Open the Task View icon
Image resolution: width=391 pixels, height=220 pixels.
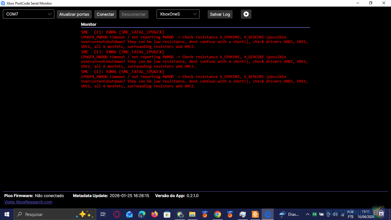[x=103, y=214]
